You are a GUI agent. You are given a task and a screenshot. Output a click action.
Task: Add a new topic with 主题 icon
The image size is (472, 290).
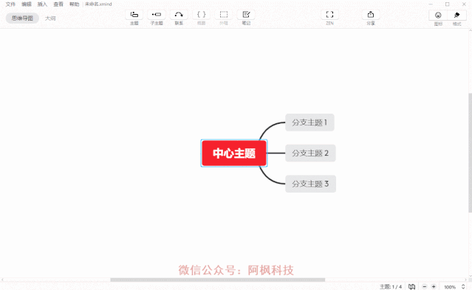tap(134, 15)
